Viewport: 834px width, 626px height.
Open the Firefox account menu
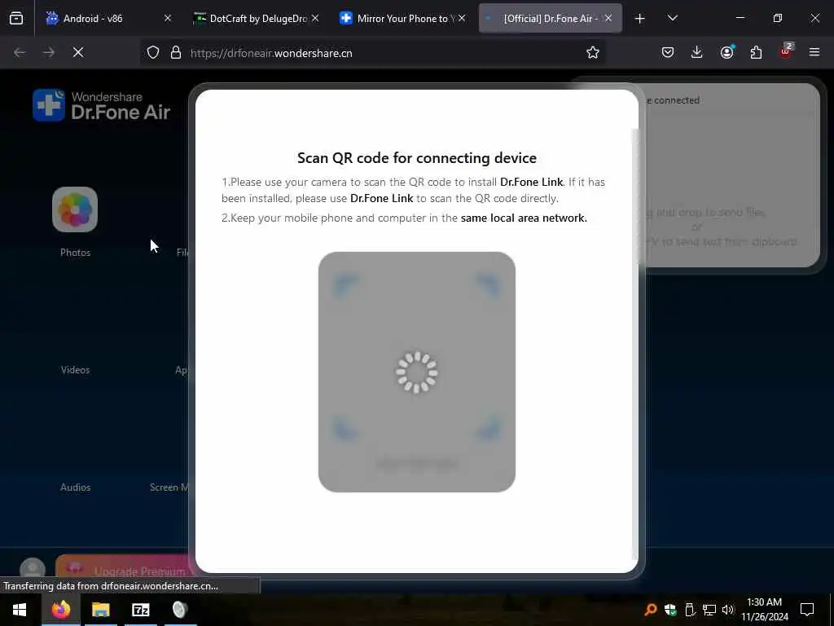point(727,52)
